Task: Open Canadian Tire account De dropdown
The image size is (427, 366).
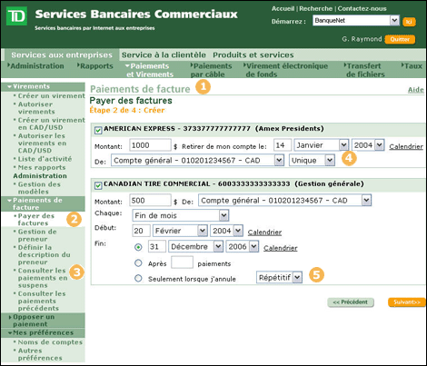Action: [284, 200]
